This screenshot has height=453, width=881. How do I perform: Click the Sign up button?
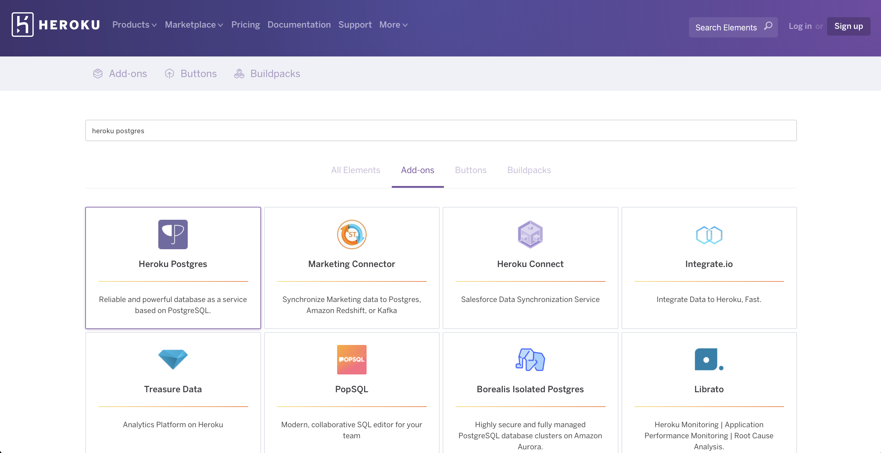[848, 26]
